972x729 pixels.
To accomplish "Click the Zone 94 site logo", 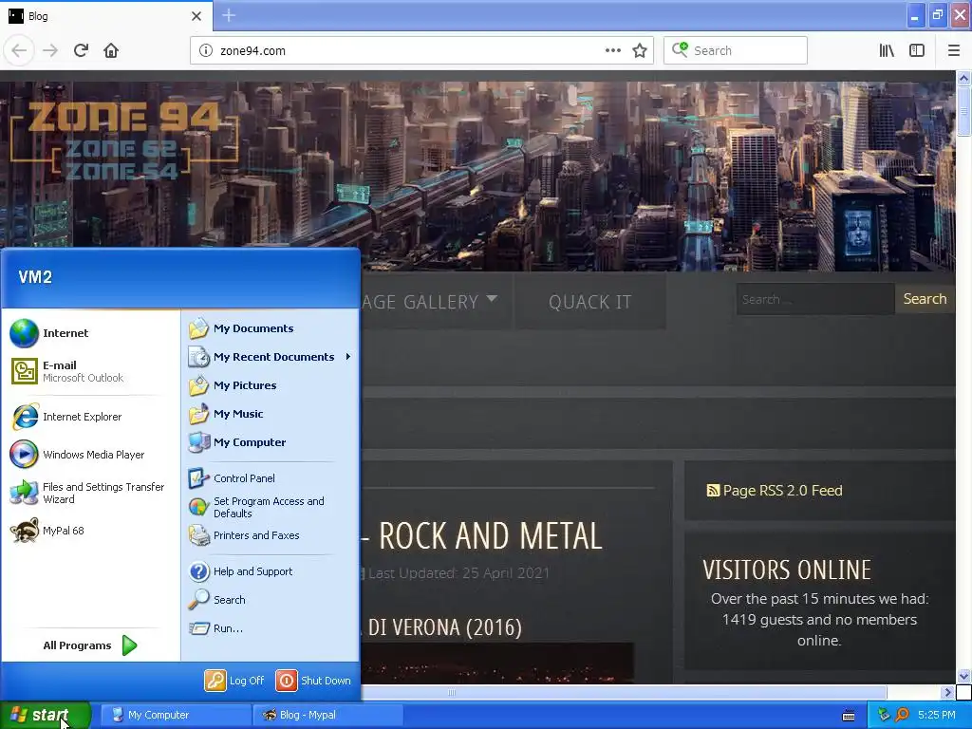I will coord(123,140).
